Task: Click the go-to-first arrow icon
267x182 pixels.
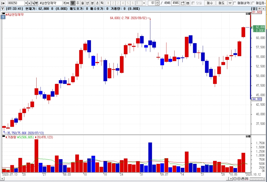Action: 3,3
